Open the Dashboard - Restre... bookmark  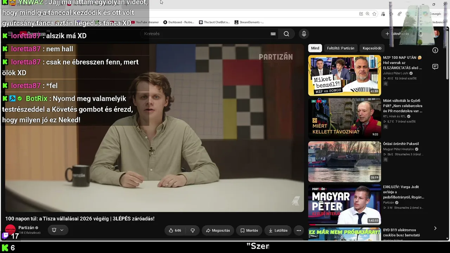[179, 22]
